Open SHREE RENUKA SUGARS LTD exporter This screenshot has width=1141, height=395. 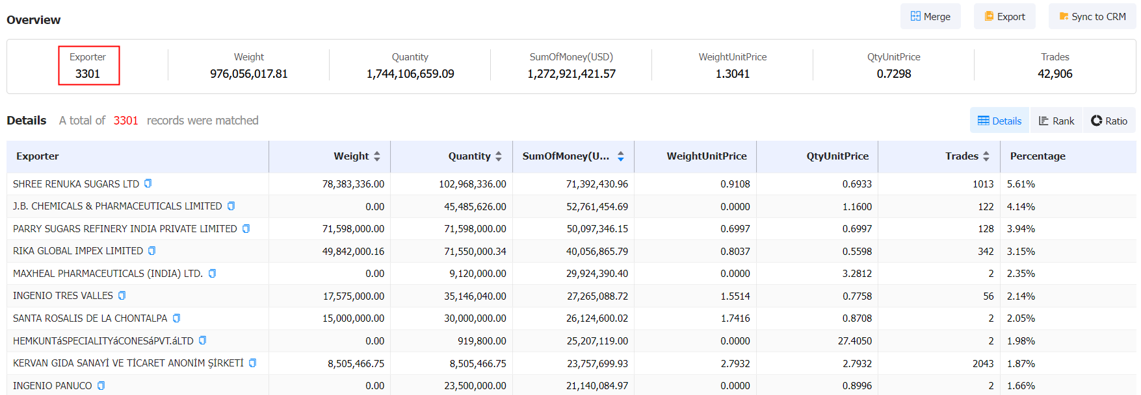pos(76,184)
